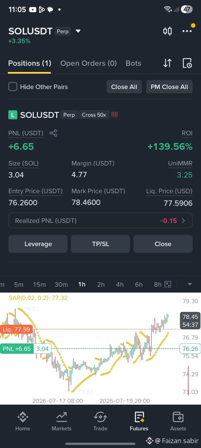The image size is (201, 448).
Task: Open Markets in bottom navigation
Action: coord(61,421)
